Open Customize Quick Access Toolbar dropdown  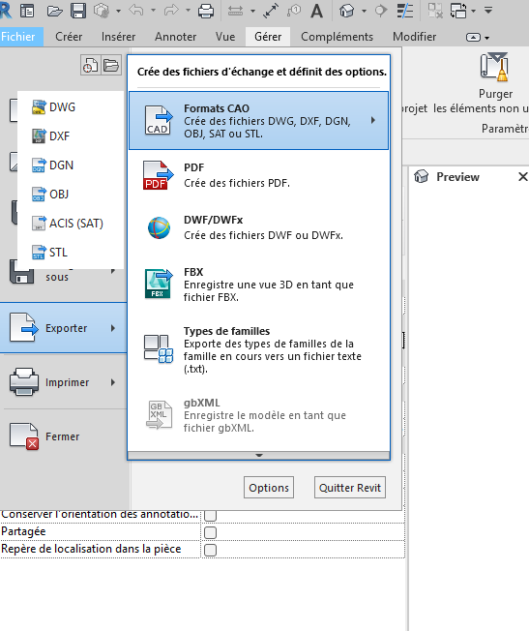[488, 10]
